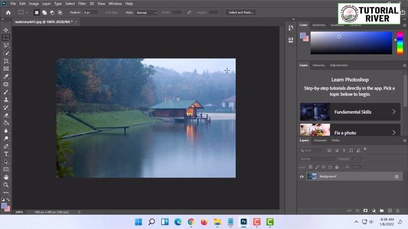The image size is (408, 229).
Task: Select the Rectangular Marquee tool in toolbox
Action: (x=6, y=38)
